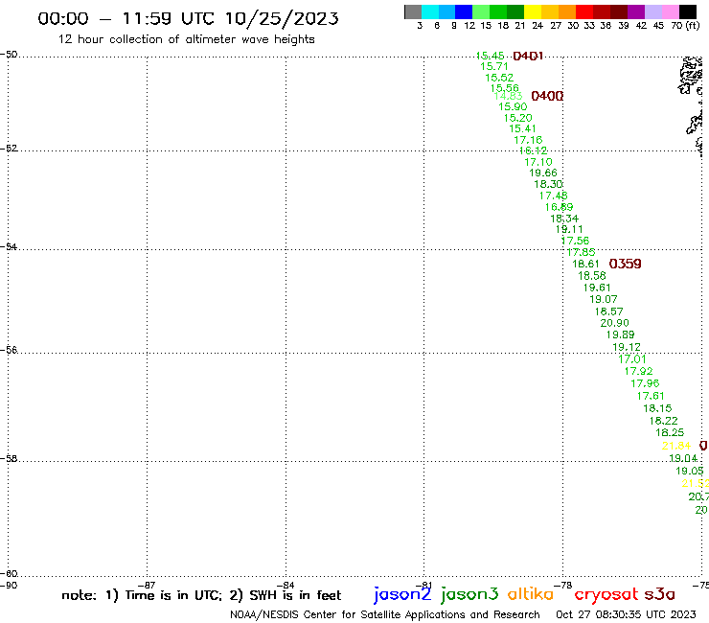
Task: Click the 19.89 wave height value
Action: pyautogui.click(x=621, y=335)
